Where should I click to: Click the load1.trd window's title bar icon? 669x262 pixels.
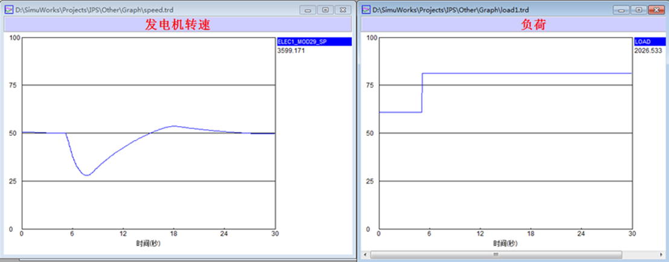tap(366, 10)
